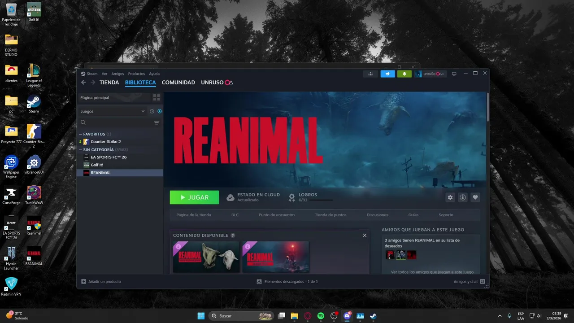Click the Steam library vertical scrollbar
Viewport: 574px width, 323px height.
488,107
